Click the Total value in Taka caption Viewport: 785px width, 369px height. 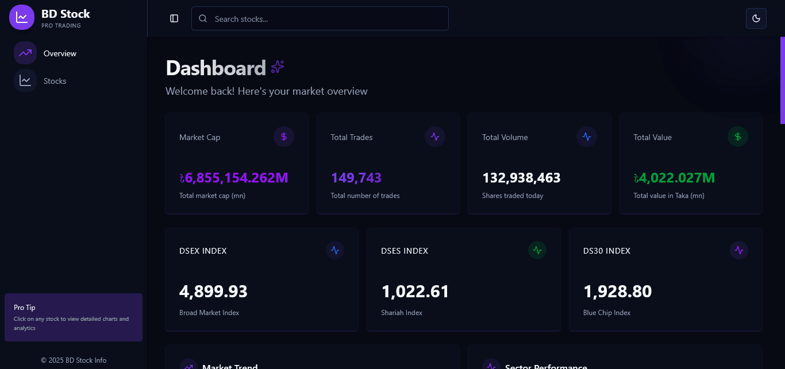pos(669,196)
